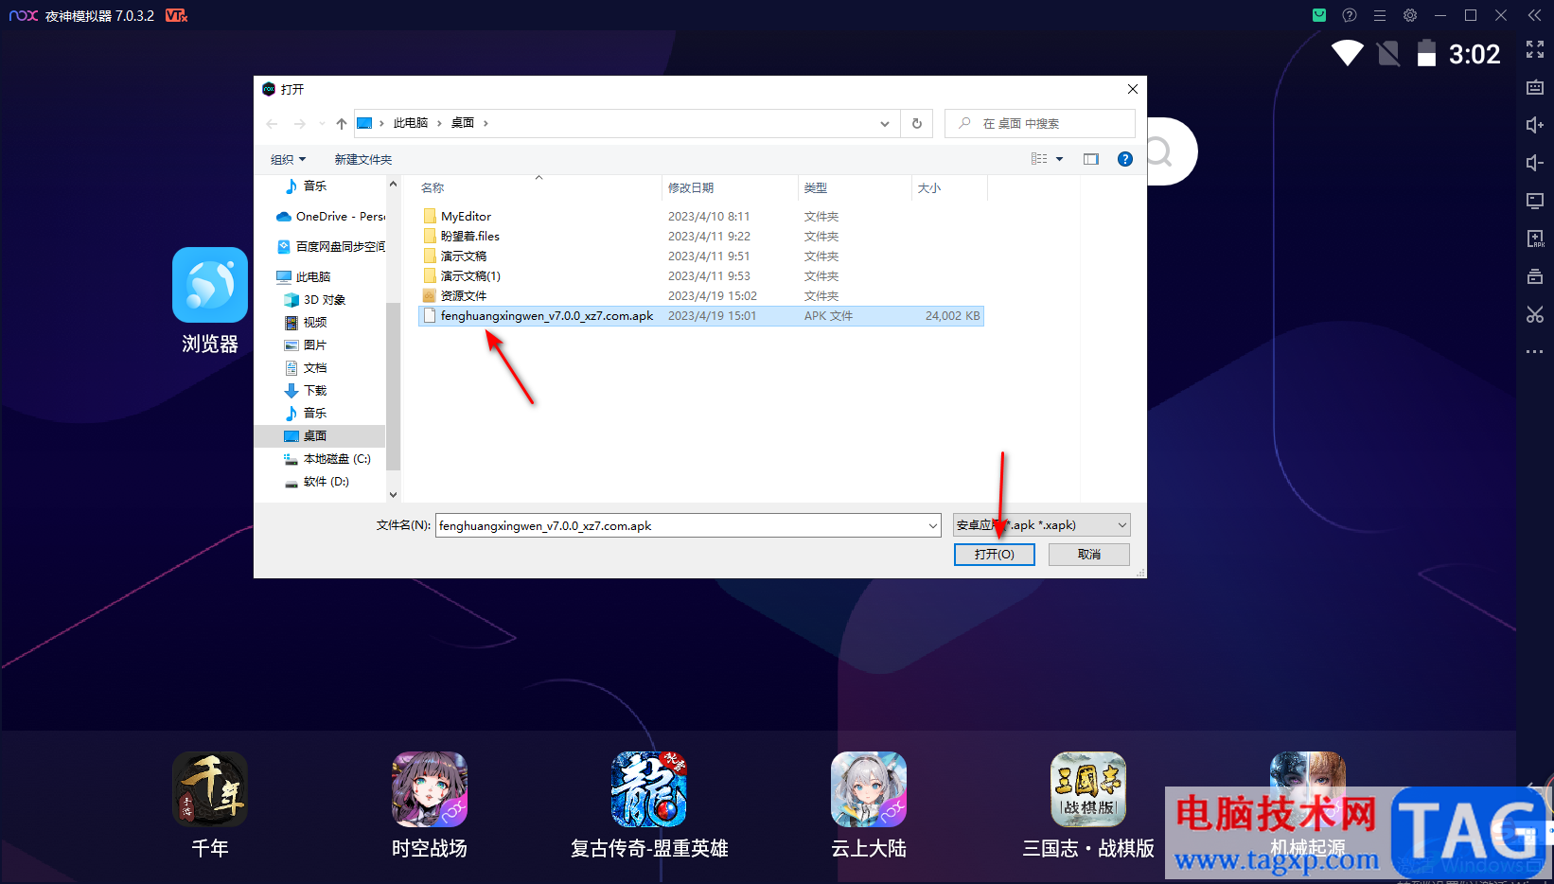Open Nox help question icon

(x=1350, y=15)
